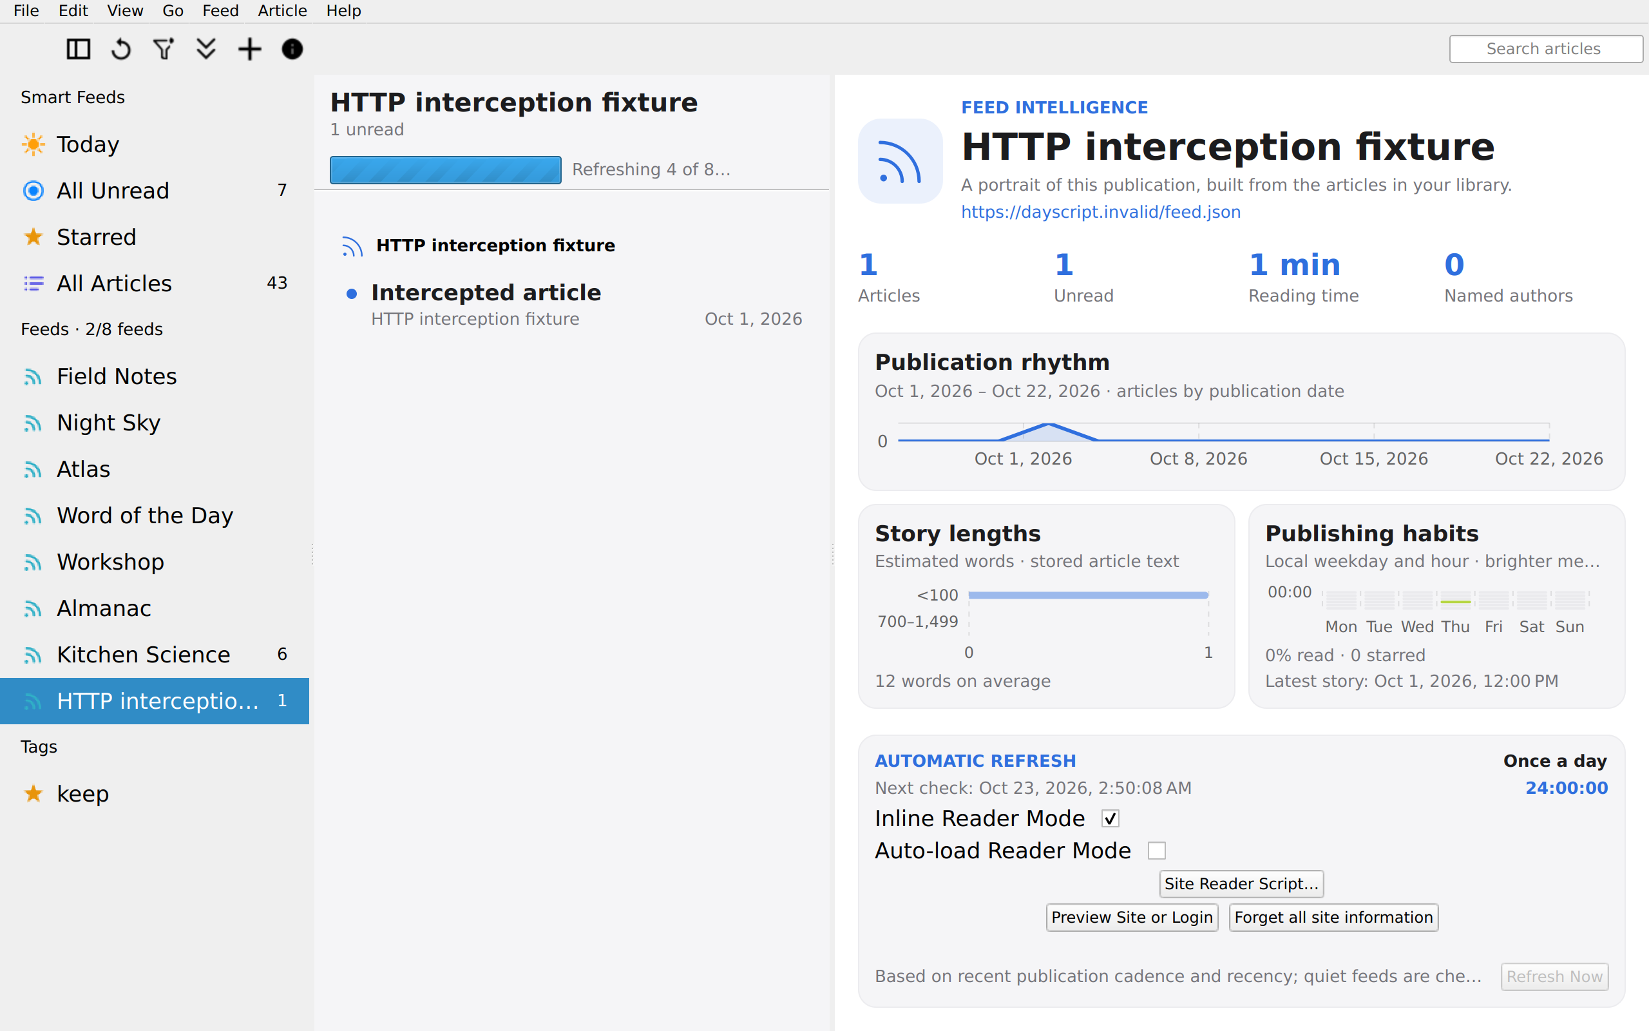The width and height of the screenshot is (1649, 1031).
Task: Click Site Reader Script… button
Action: click(1241, 883)
